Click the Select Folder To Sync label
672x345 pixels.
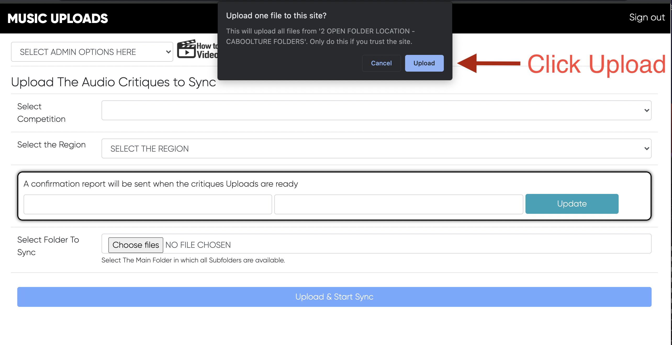pyautogui.click(x=48, y=246)
